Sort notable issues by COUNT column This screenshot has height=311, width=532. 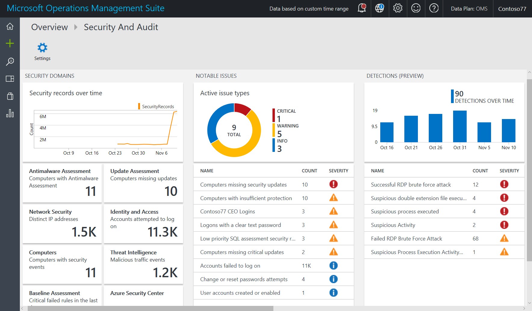tap(309, 171)
